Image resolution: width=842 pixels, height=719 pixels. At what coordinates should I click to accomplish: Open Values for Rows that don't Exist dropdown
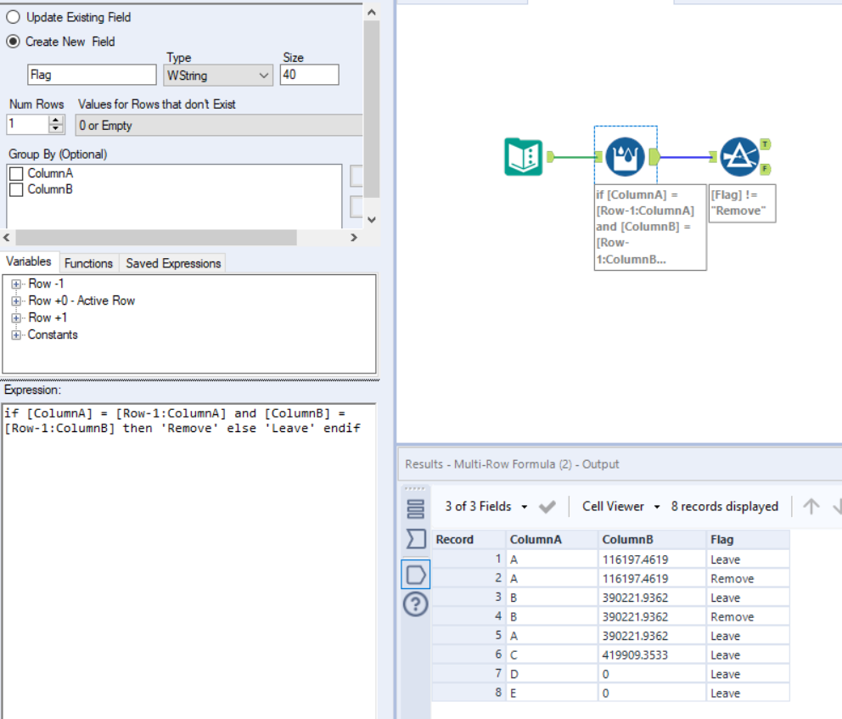219,125
